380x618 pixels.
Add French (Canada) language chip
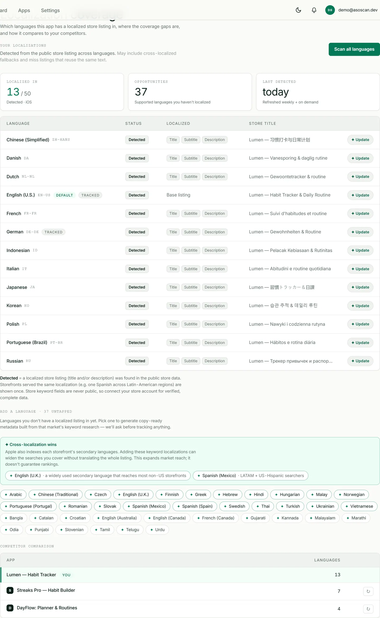[216, 518]
